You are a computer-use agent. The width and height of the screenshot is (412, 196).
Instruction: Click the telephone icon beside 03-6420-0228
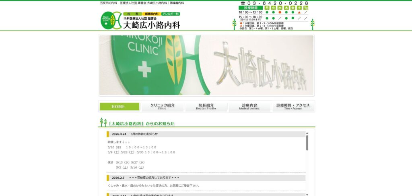pyautogui.click(x=243, y=3)
